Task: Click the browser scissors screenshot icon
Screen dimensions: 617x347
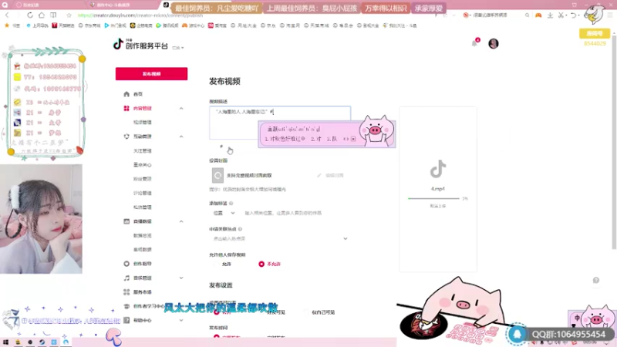Action: 561,15
